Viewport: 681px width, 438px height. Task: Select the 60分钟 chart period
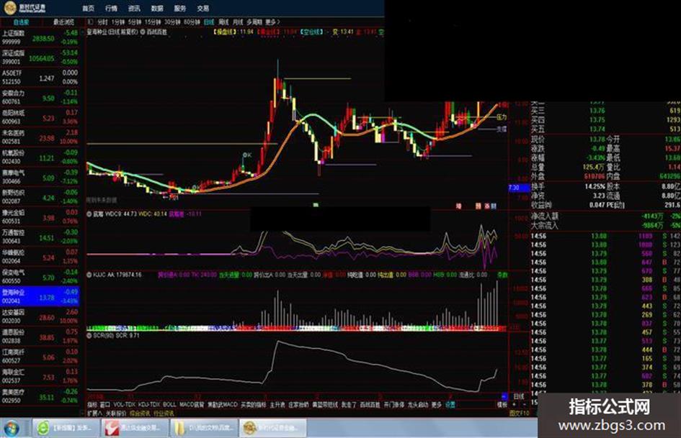coord(192,22)
